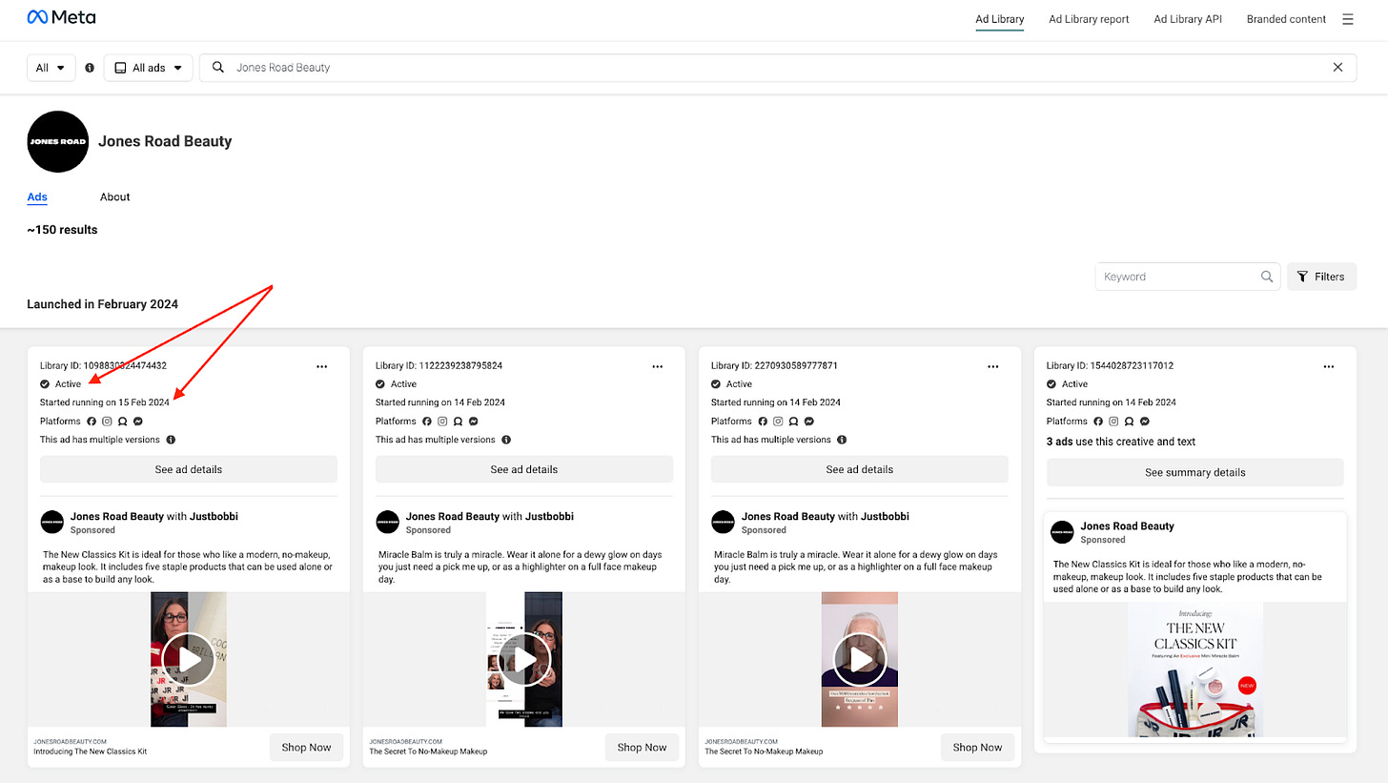Image resolution: width=1388 pixels, height=783 pixels.
Task: Click the Jones Road Beauty round page logo
Action: pos(58,141)
